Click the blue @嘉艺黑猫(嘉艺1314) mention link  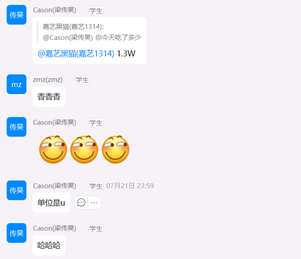[x=76, y=53]
